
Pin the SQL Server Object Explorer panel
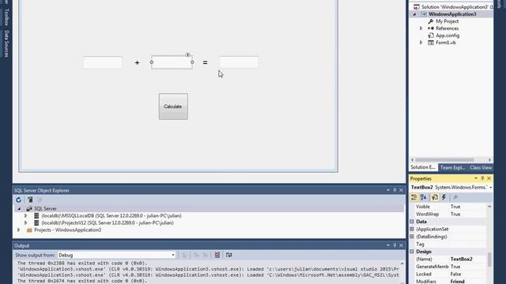[395, 190]
